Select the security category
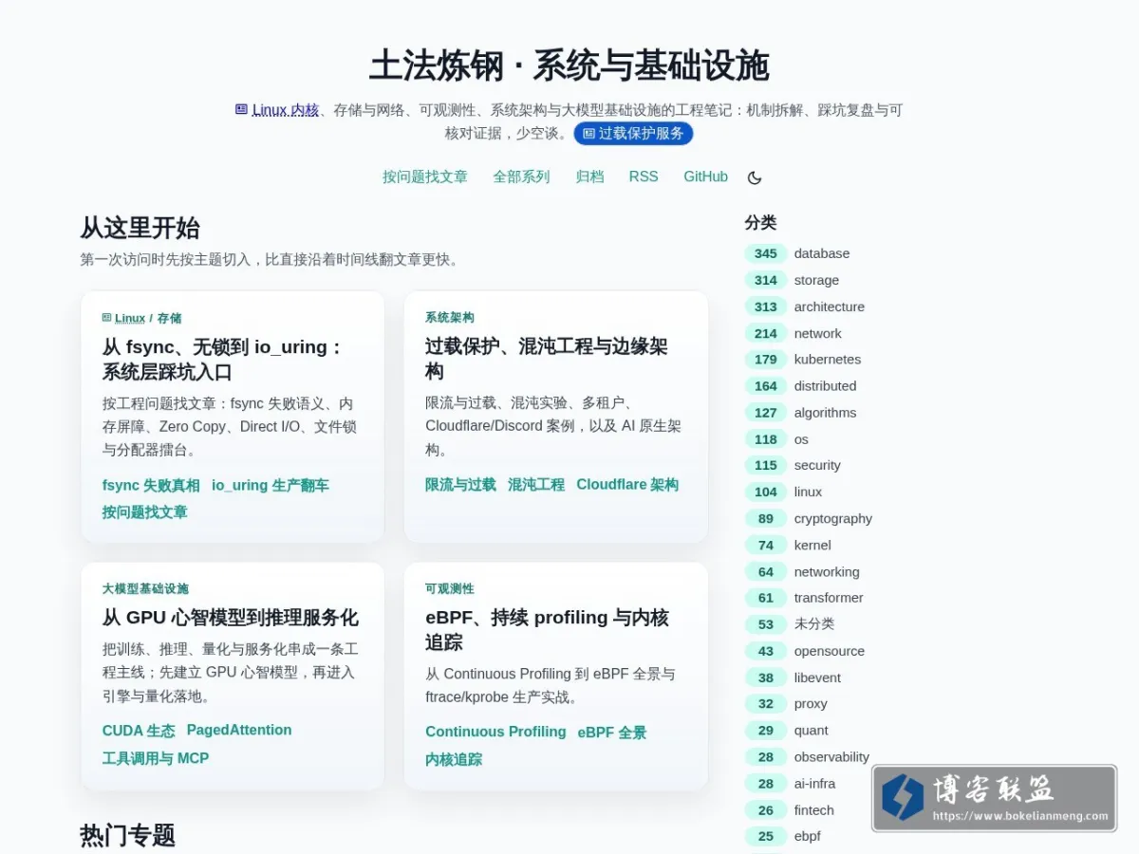1139x854 pixels. [817, 465]
